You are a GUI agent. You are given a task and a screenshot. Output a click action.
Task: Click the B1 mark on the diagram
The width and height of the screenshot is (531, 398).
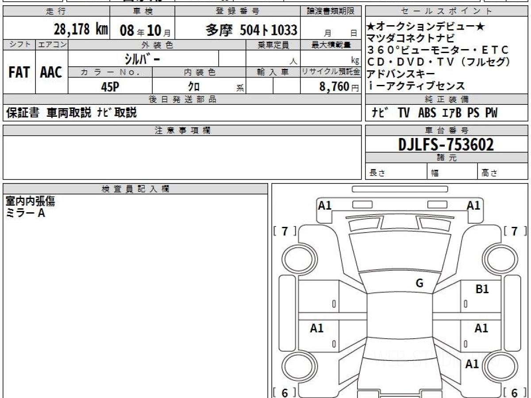482,290
